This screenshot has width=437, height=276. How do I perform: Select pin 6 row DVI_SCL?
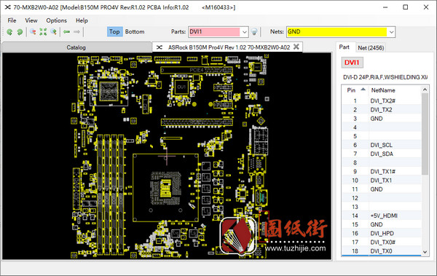382,145
